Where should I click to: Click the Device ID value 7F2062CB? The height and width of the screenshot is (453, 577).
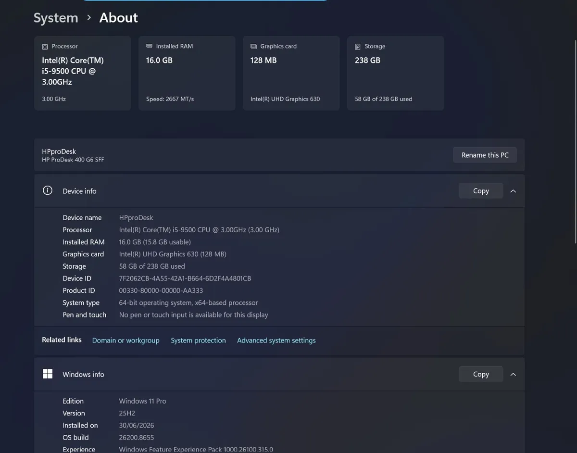click(x=185, y=278)
